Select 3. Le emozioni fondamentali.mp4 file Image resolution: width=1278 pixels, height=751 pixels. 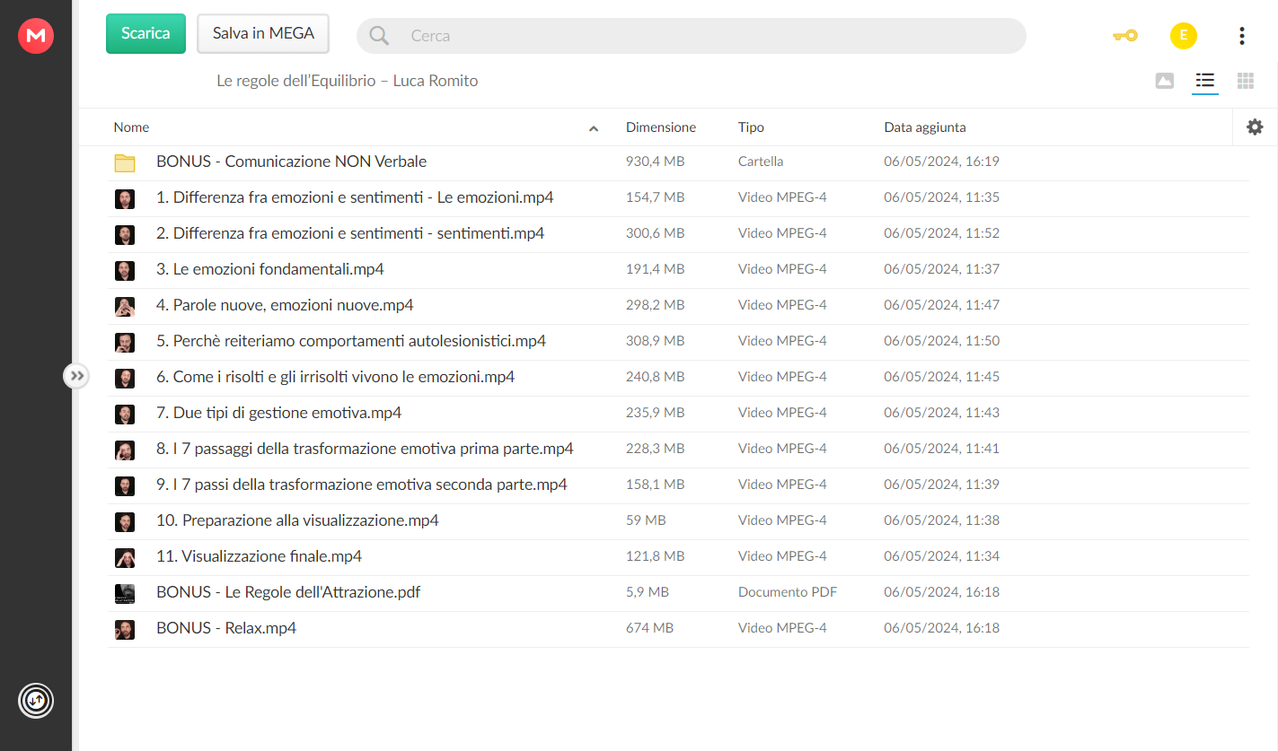click(x=678, y=270)
